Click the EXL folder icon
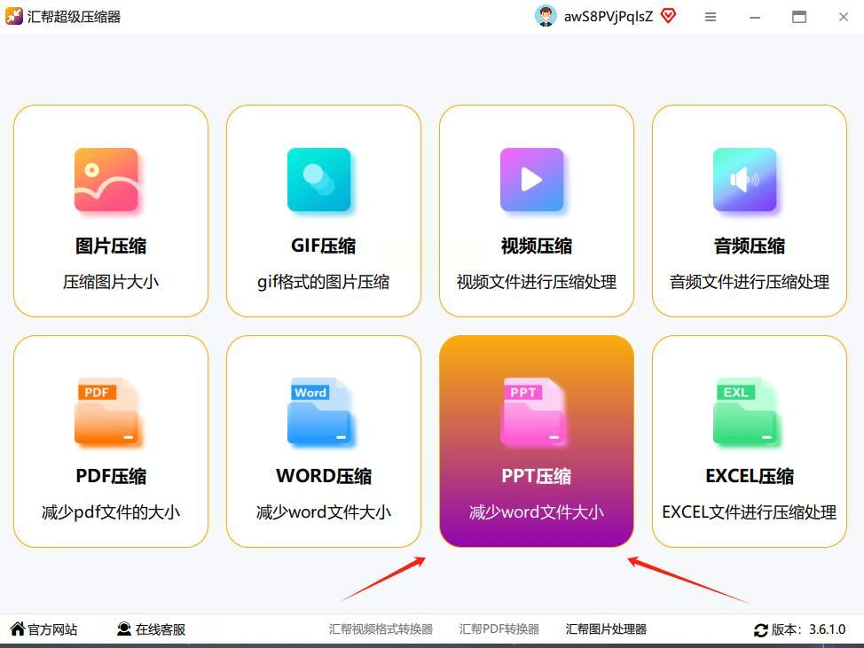 coord(744,410)
